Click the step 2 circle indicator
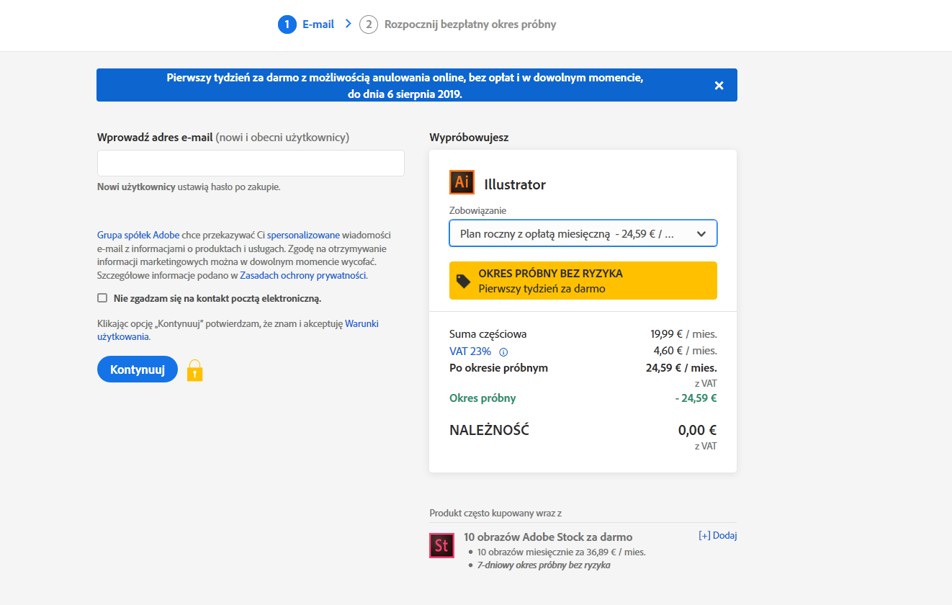 [368, 24]
